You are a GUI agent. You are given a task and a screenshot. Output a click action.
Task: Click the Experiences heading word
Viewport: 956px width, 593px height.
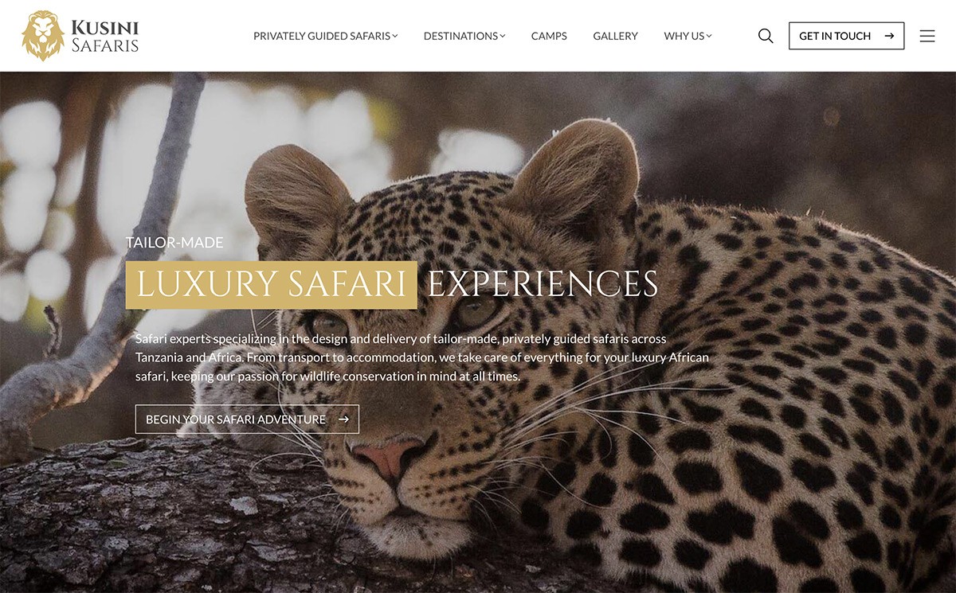coord(543,285)
